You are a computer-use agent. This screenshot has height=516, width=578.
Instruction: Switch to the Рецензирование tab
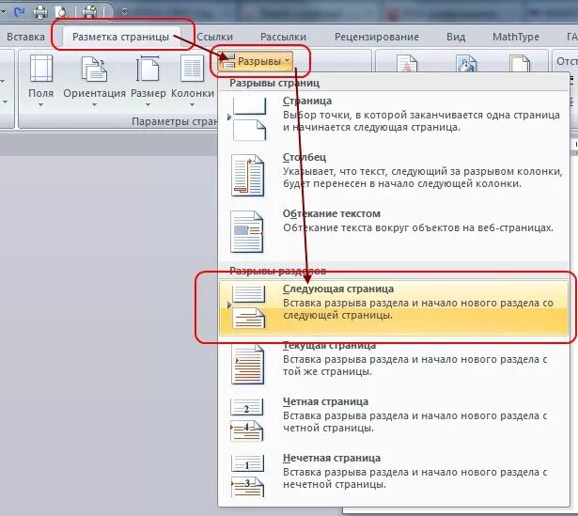coord(376,37)
